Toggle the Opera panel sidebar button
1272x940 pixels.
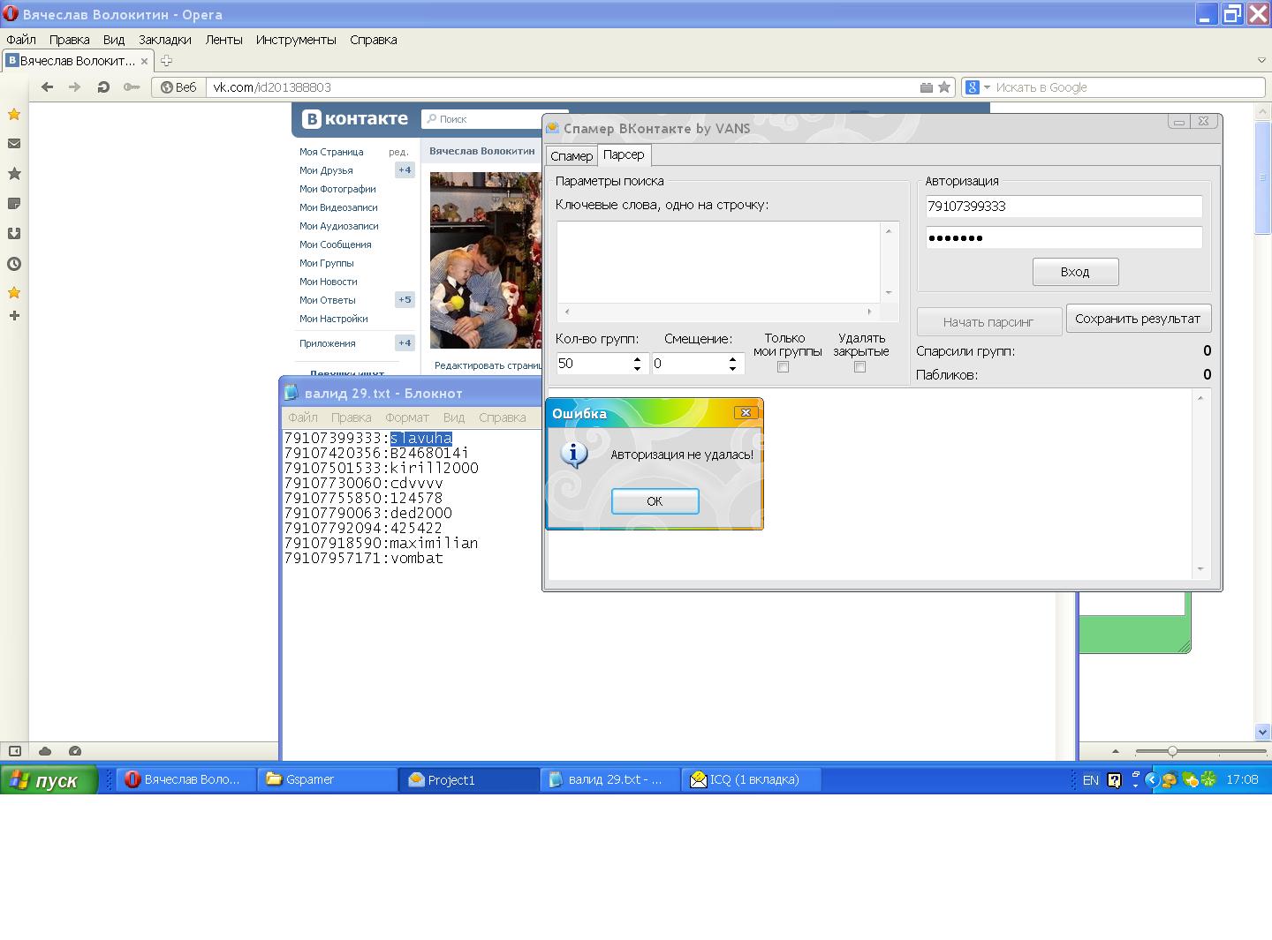15,751
